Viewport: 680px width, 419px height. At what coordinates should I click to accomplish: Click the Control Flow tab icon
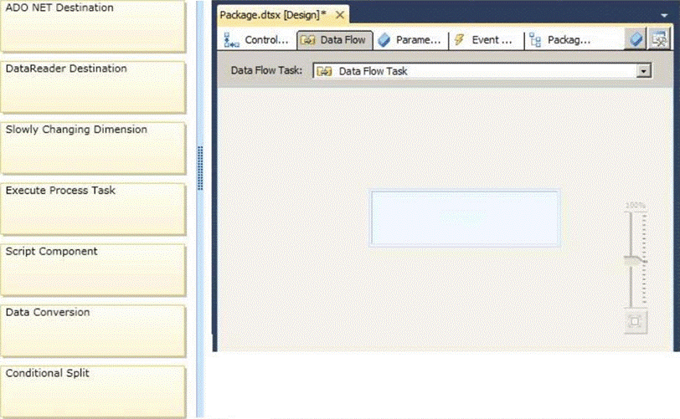[x=231, y=40]
